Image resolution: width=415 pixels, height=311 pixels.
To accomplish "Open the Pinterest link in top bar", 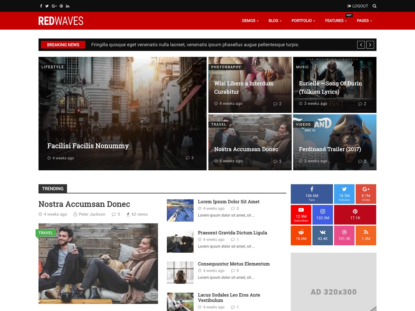I will [x=61, y=6].
